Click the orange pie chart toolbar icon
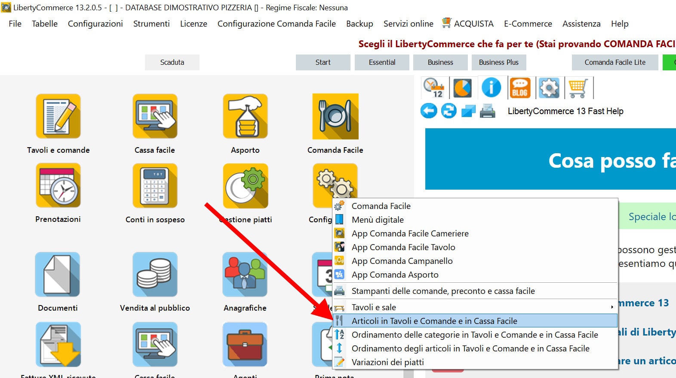Screen dimensions: 676x378 (462, 88)
